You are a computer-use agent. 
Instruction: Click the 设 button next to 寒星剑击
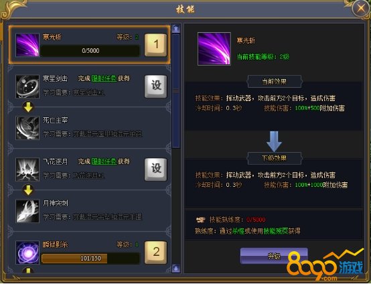(155, 86)
